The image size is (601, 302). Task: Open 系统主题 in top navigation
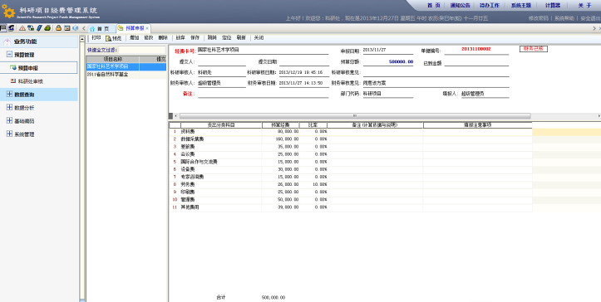521,5
